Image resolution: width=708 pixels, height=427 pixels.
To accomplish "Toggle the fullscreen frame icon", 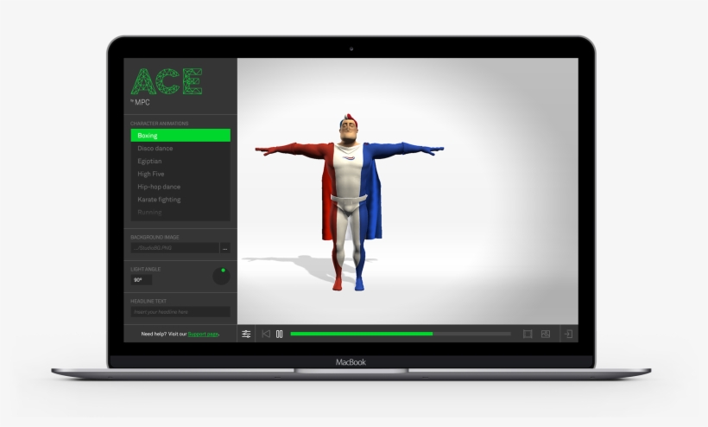I will [x=528, y=334].
